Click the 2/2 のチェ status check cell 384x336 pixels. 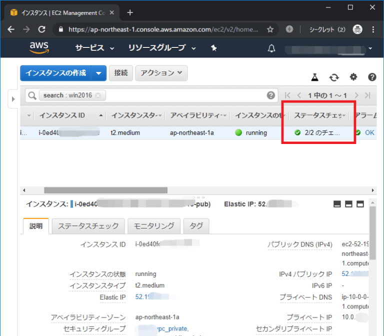pyautogui.click(x=317, y=132)
